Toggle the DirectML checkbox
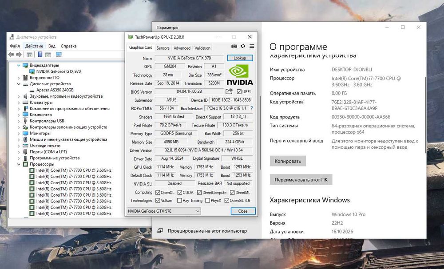444x269 pixels. (x=232, y=193)
